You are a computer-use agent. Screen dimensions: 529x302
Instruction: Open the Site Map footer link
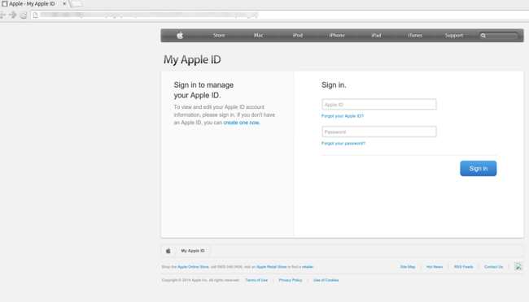[x=408, y=266]
